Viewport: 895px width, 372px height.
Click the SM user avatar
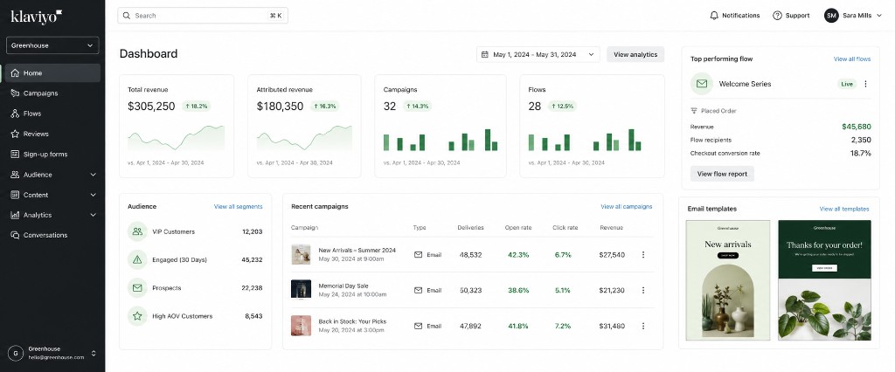(x=831, y=16)
